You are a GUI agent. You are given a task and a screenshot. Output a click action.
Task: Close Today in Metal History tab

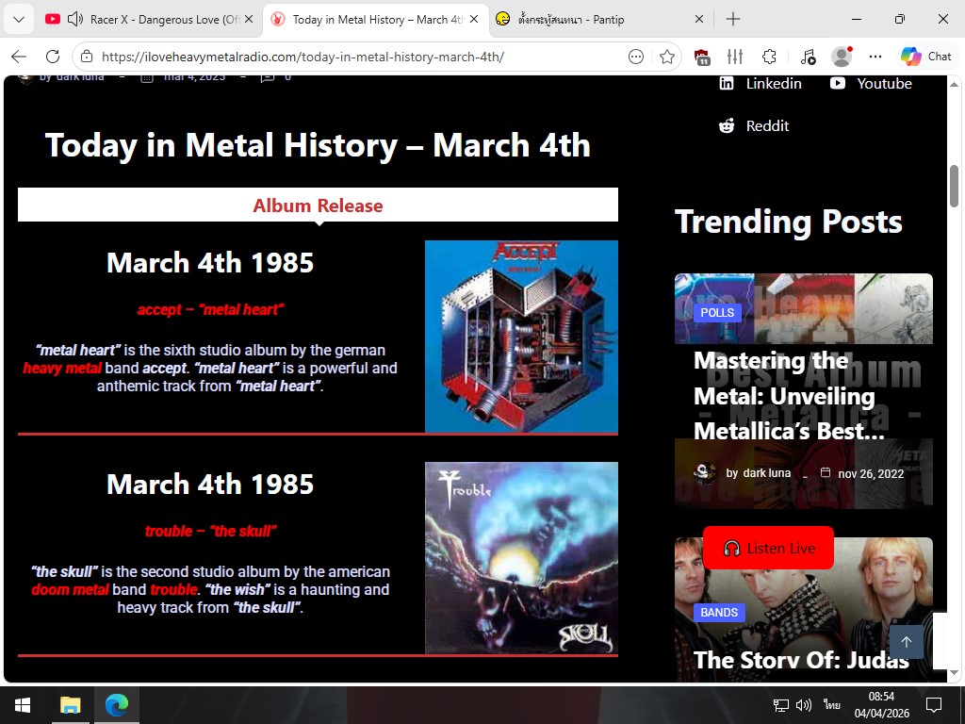click(x=474, y=19)
